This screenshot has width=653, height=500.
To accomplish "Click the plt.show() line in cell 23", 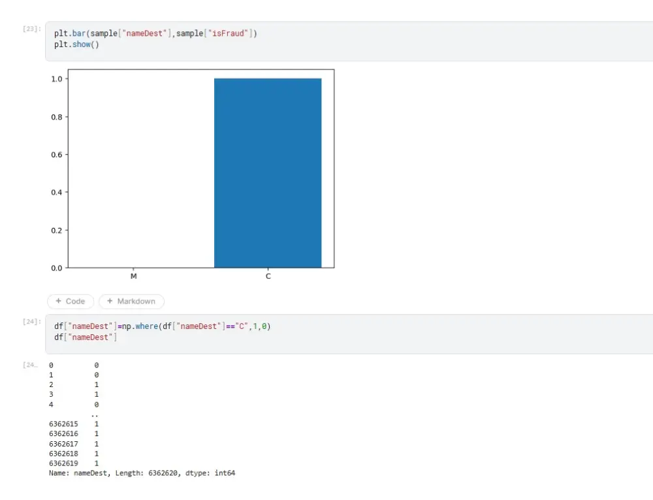I will (76, 44).
